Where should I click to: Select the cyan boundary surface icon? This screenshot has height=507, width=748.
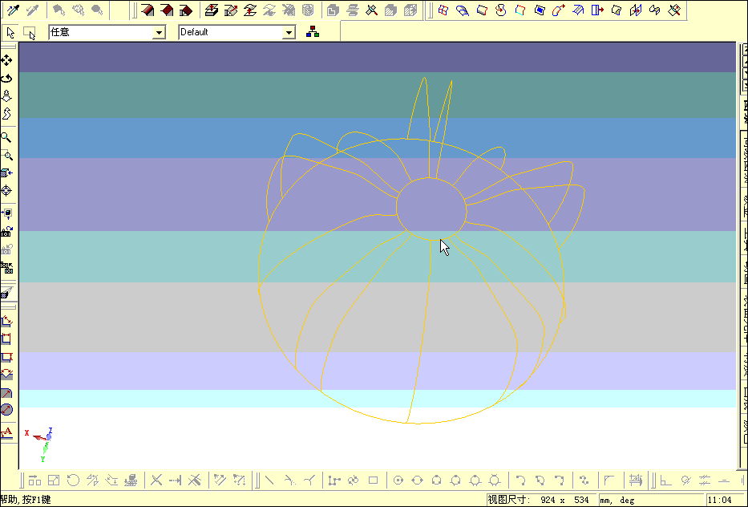[520, 10]
